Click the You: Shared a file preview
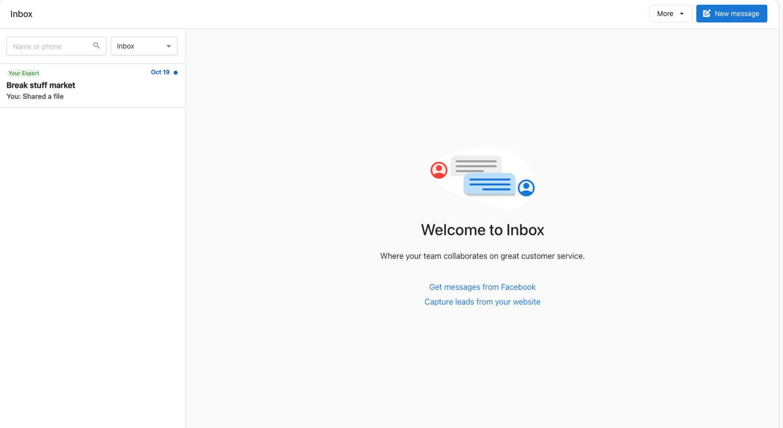The height and width of the screenshot is (428, 783). 35,97
